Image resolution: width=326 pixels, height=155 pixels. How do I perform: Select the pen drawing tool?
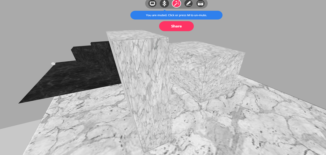pos(189,4)
